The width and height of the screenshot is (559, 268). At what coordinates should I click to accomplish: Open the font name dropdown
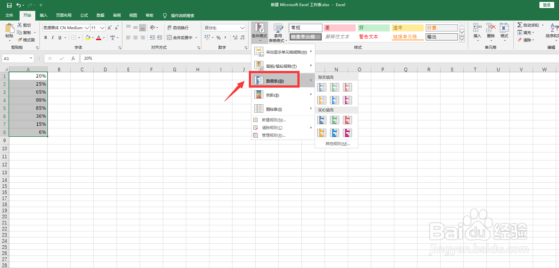tap(87, 28)
